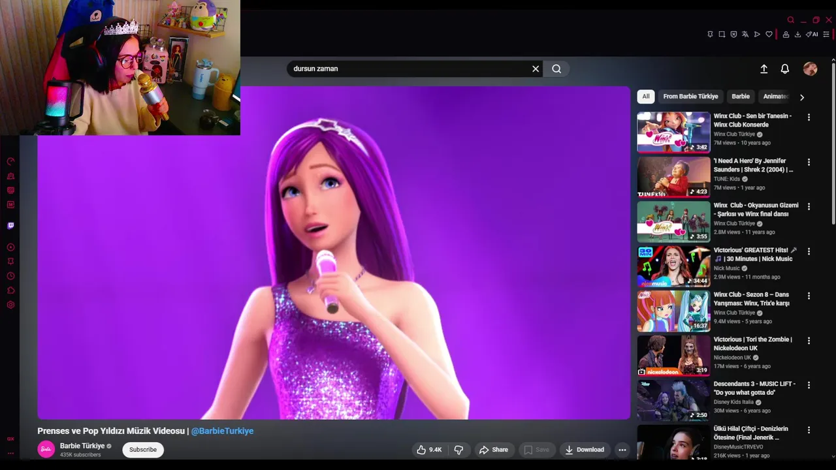Image resolution: width=836 pixels, height=470 pixels.
Task: Open GX Cleaner in the Opera sidebar
Action: click(x=10, y=176)
